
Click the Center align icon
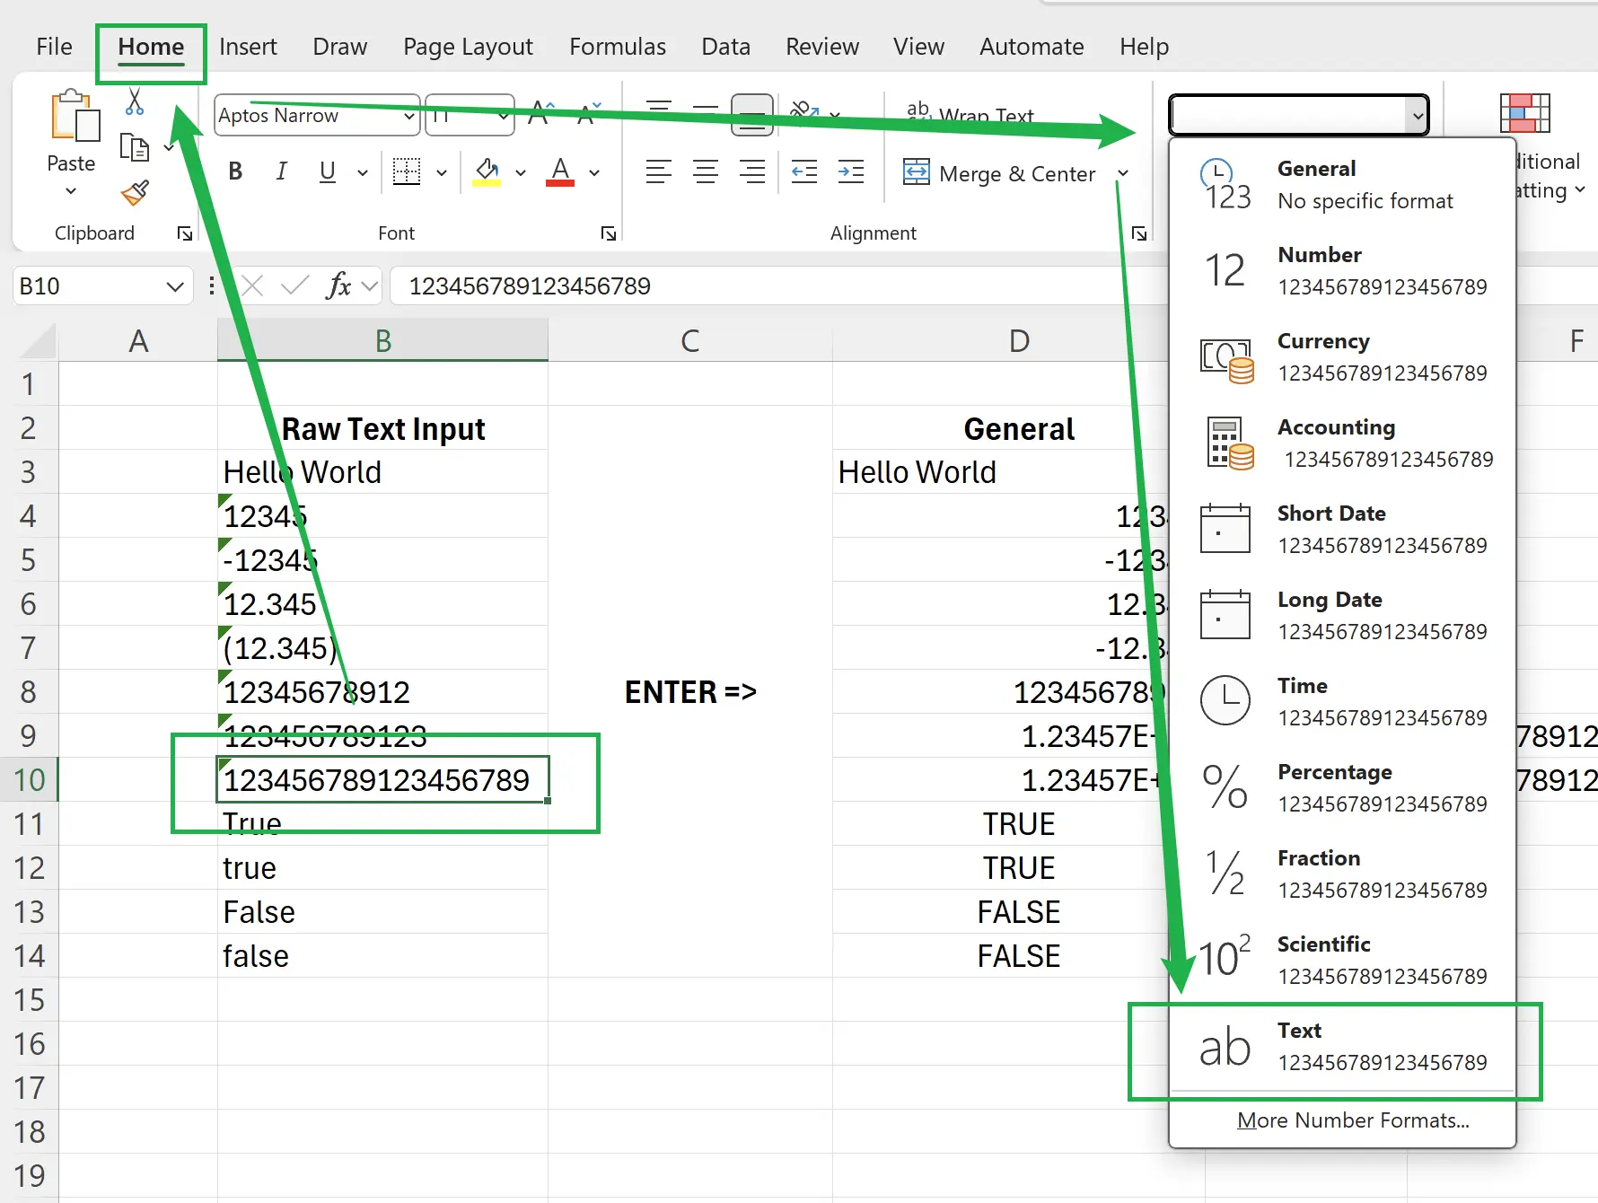(706, 171)
